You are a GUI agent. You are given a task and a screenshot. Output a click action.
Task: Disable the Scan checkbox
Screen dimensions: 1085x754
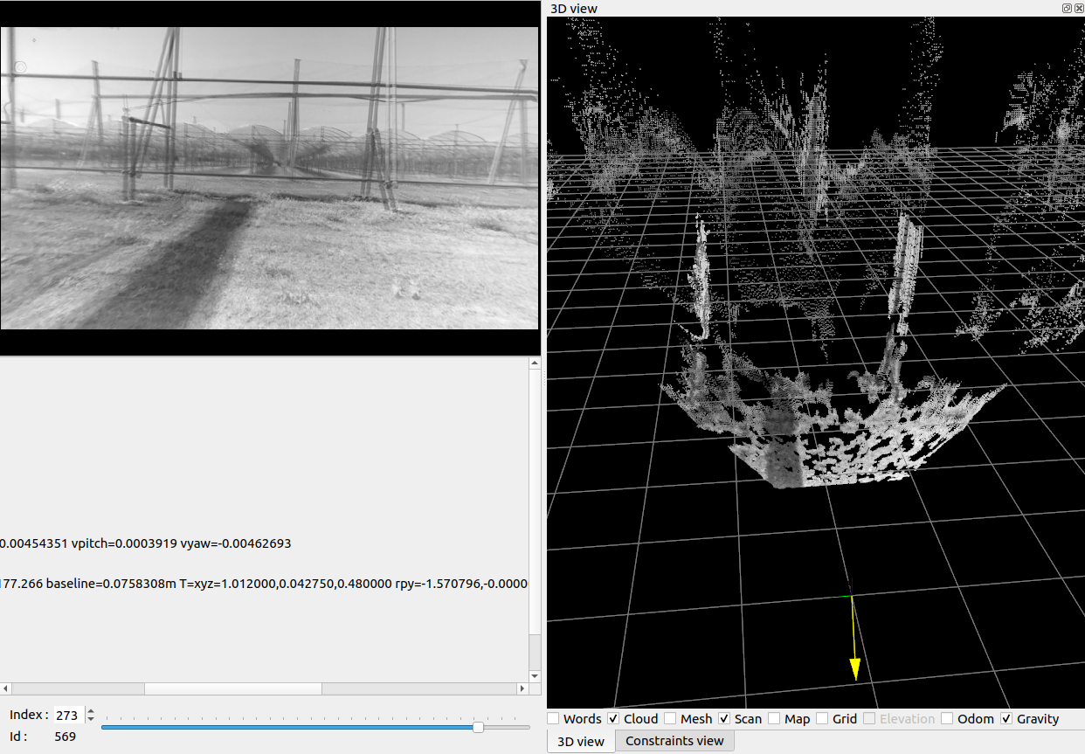(x=724, y=719)
